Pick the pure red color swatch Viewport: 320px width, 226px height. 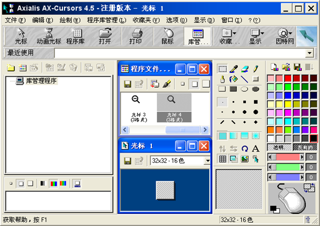click(288, 78)
